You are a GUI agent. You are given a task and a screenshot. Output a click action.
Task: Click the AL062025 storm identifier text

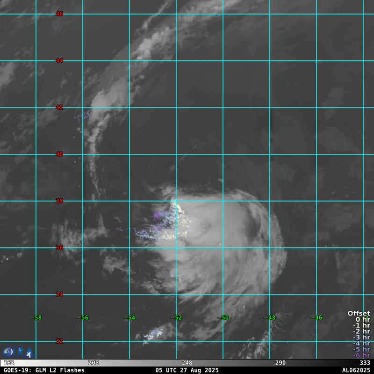[356, 370]
